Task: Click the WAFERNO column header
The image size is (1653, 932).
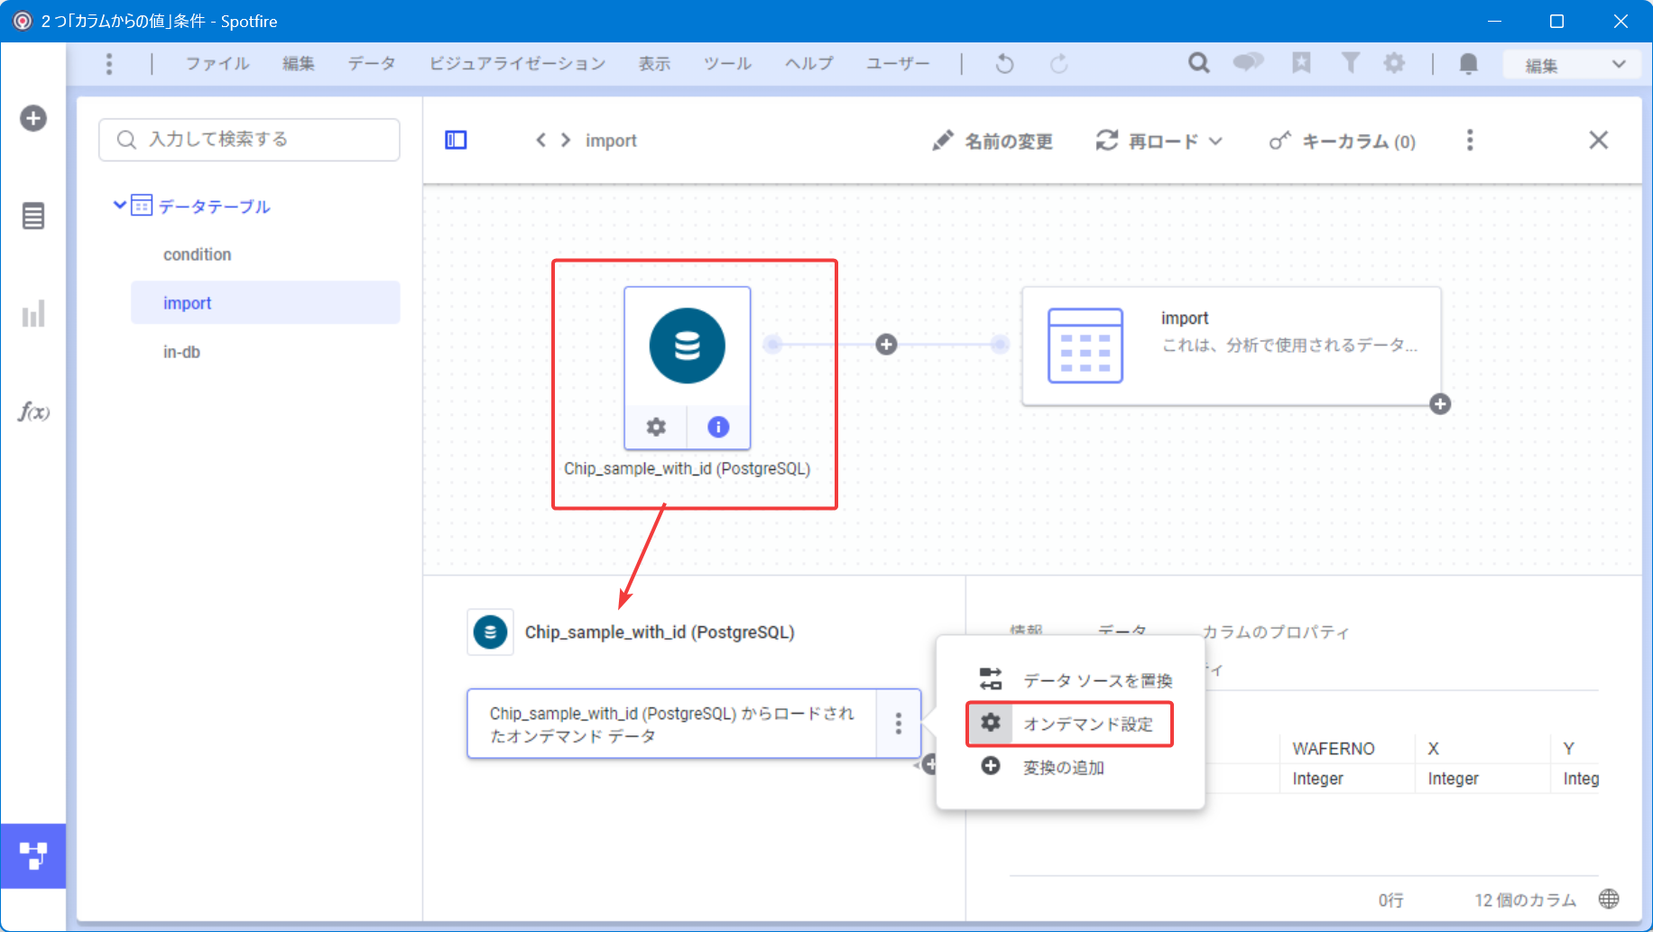Action: (1333, 749)
